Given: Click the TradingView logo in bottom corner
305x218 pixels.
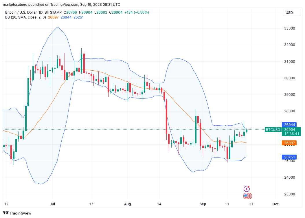Looking at the screenshot, I should click(x=6, y=213).
